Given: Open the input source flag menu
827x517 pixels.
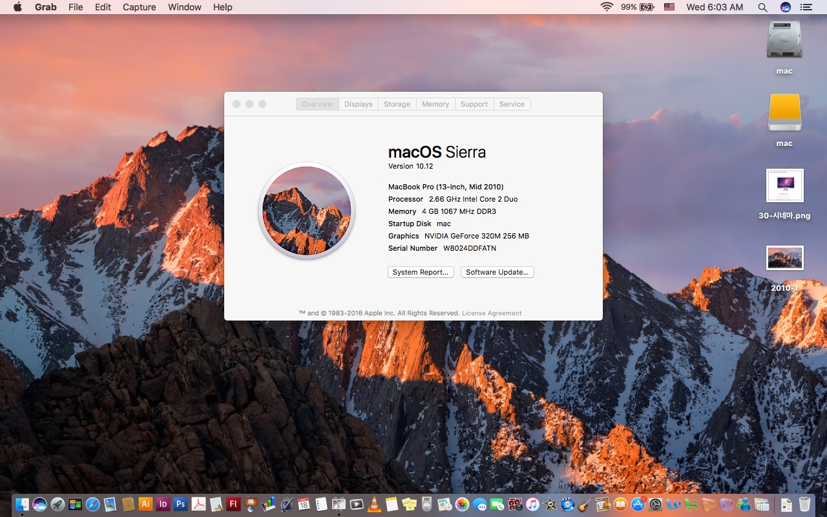Looking at the screenshot, I should [x=669, y=7].
